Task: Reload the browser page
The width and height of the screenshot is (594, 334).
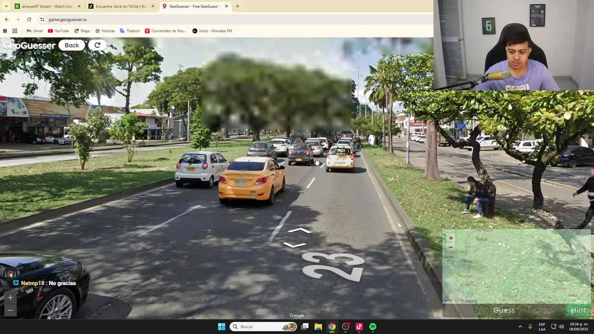Action: 29,19
